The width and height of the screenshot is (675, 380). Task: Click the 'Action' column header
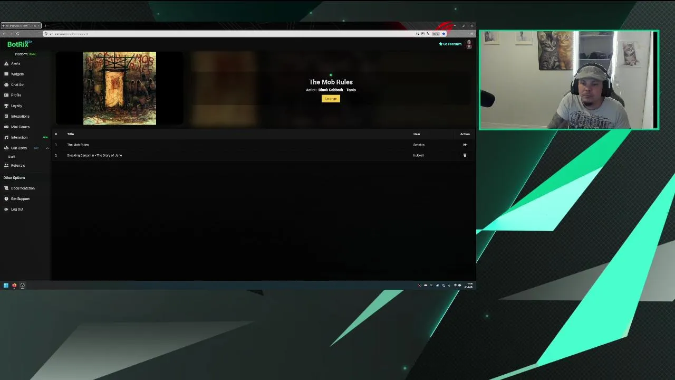465,134
